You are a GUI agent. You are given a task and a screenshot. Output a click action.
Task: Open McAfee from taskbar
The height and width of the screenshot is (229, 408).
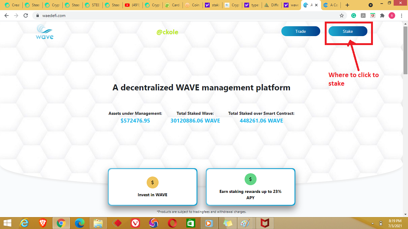coord(265,223)
